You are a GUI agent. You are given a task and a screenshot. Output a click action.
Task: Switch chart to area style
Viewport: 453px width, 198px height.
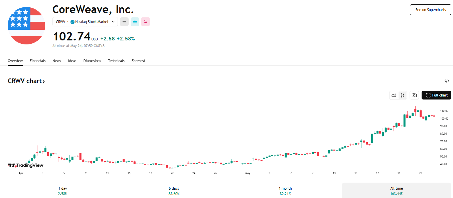point(394,95)
